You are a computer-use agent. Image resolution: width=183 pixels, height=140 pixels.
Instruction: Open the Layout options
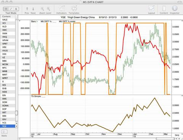[x=151, y=9]
